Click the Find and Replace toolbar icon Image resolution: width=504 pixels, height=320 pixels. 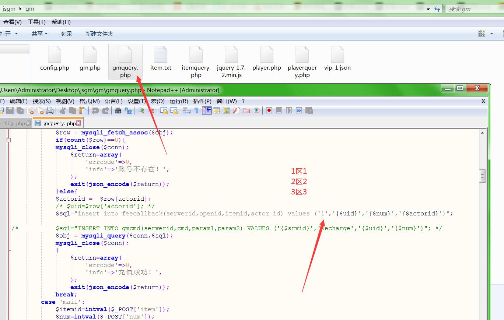(128, 110)
